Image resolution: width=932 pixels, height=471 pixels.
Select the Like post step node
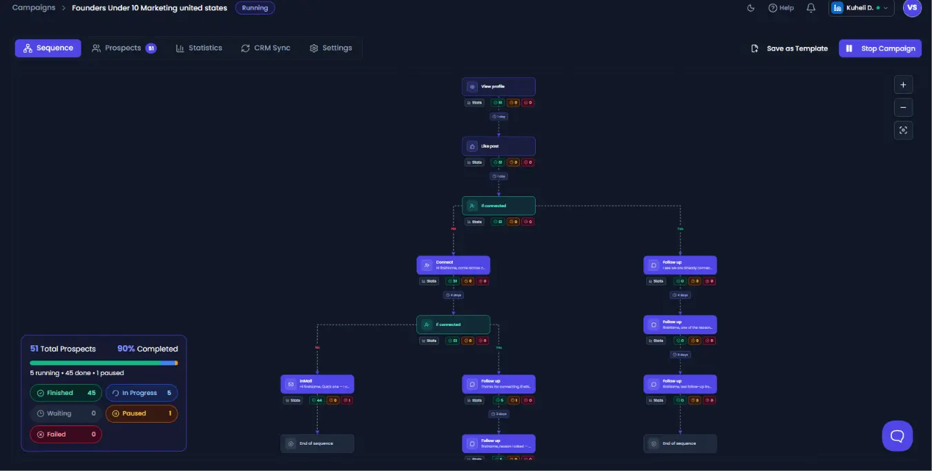pos(498,146)
